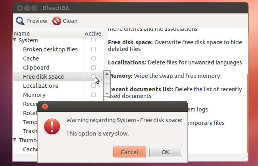Collapse the Thumbnails tree section
The image size is (258, 166).
click(x=15, y=140)
